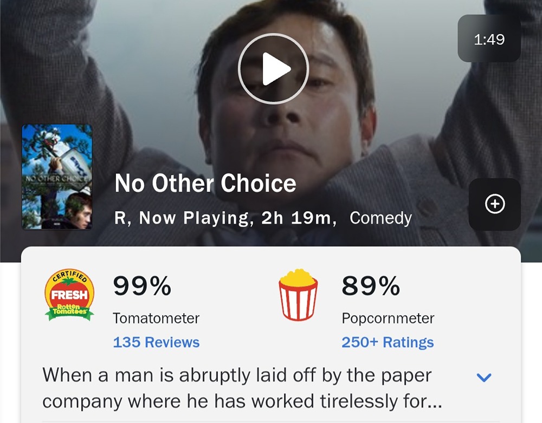Screen dimensions: 542x423
Task: Click the red popcorn bucket icon
Action: pyautogui.click(x=298, y=296)
